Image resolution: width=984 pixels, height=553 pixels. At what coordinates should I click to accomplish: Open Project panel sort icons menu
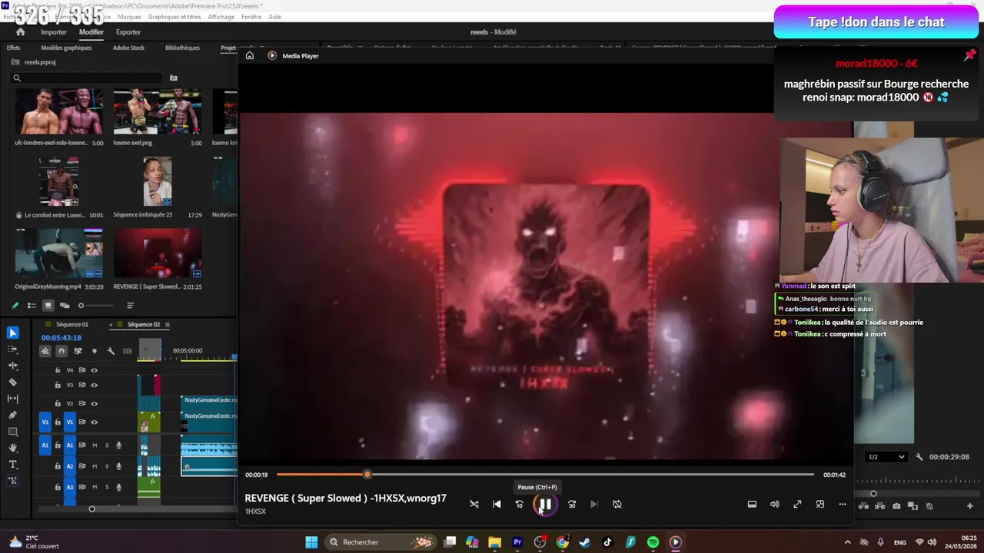click(130, 305)
